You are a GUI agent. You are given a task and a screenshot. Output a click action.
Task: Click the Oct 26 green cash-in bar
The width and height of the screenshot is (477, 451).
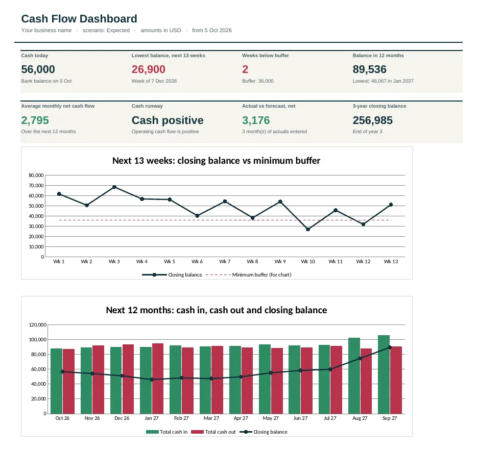tap(56, 381)
